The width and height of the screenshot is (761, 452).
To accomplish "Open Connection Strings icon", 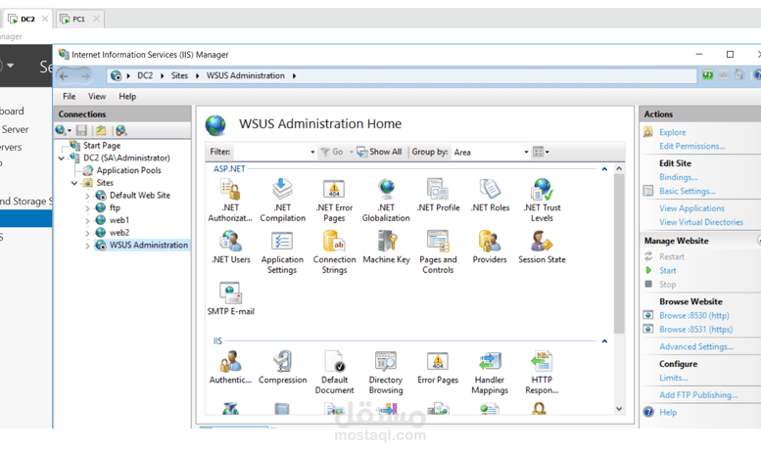I will pyautogui.click(x=334, y=251).
